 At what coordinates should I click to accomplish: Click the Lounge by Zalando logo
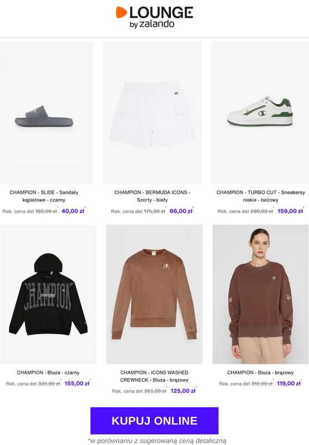point(154,17)
